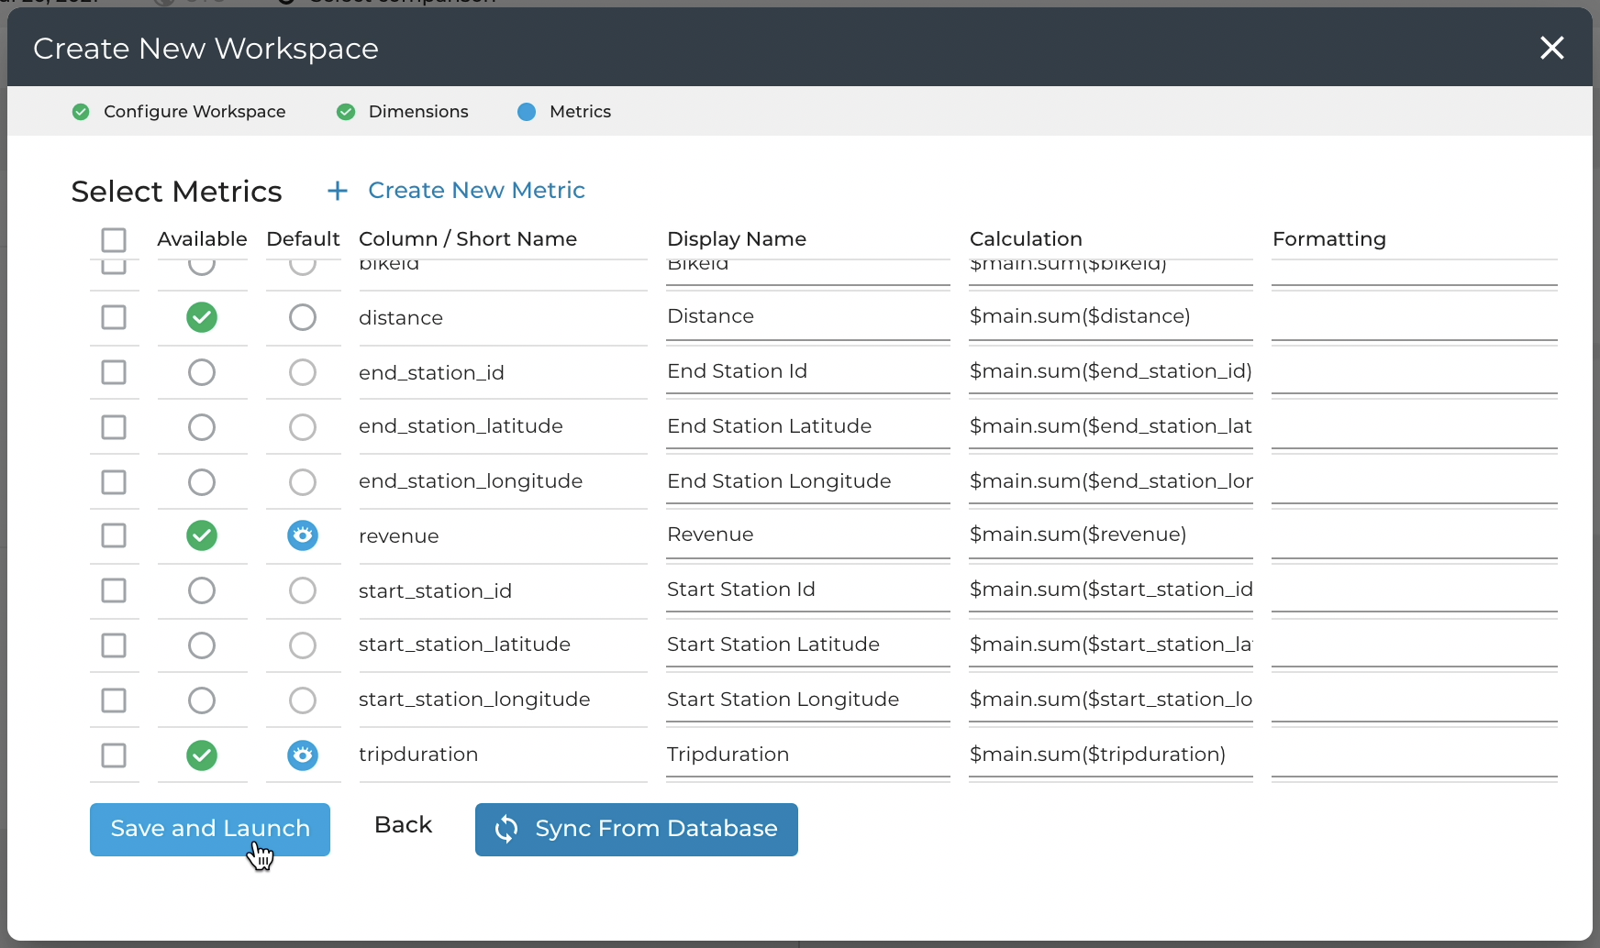The width and height of the screenshot is (1600, 948).
Task: Click the revenue column short name
Action: pyautogui.click(x=399, y=536)
